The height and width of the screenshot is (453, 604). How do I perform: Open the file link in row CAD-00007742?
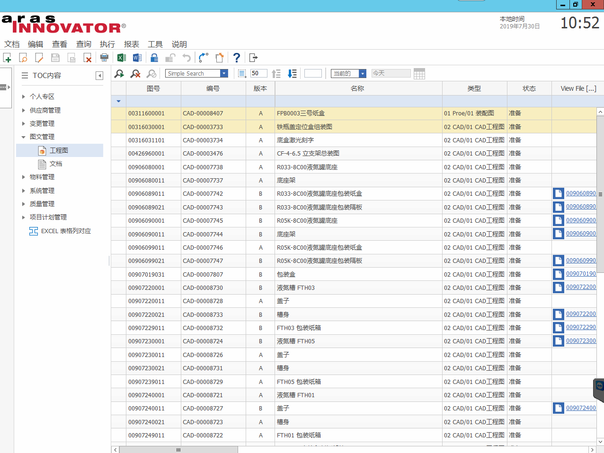click(x=581, y=193)
